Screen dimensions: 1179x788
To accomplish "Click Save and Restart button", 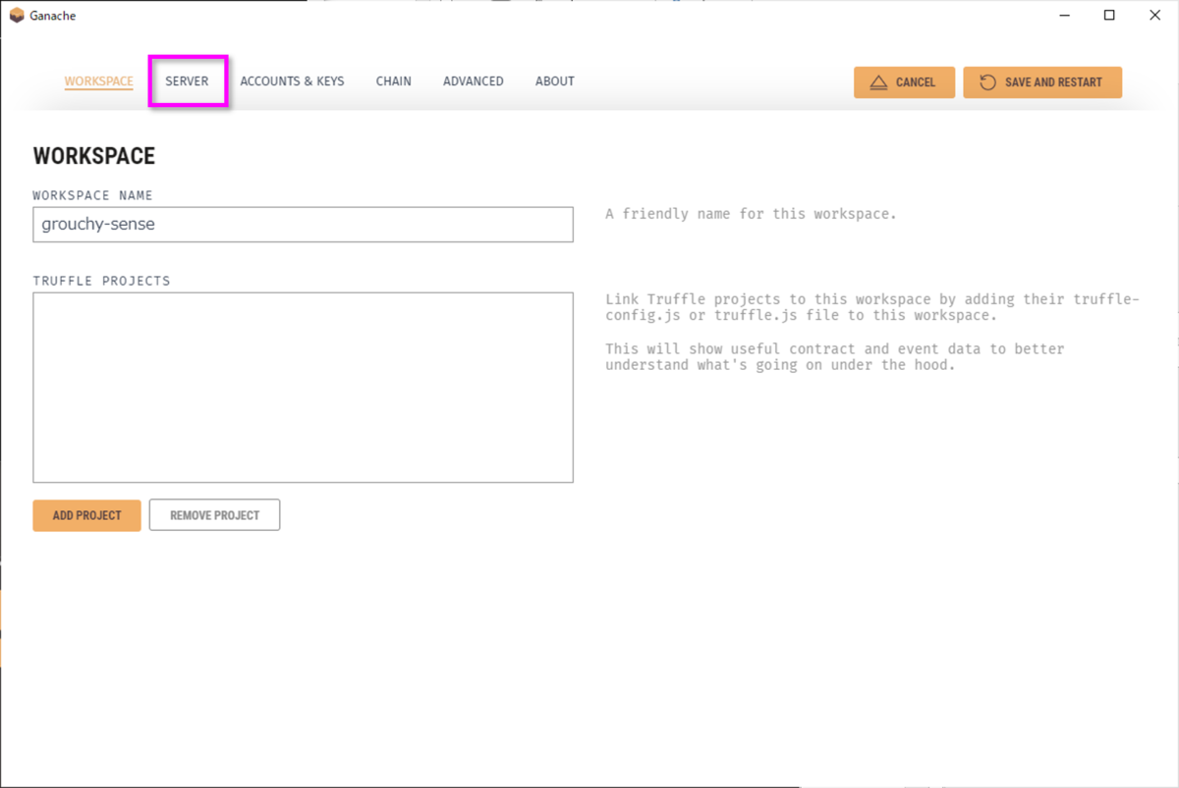I will [1042, 82].
